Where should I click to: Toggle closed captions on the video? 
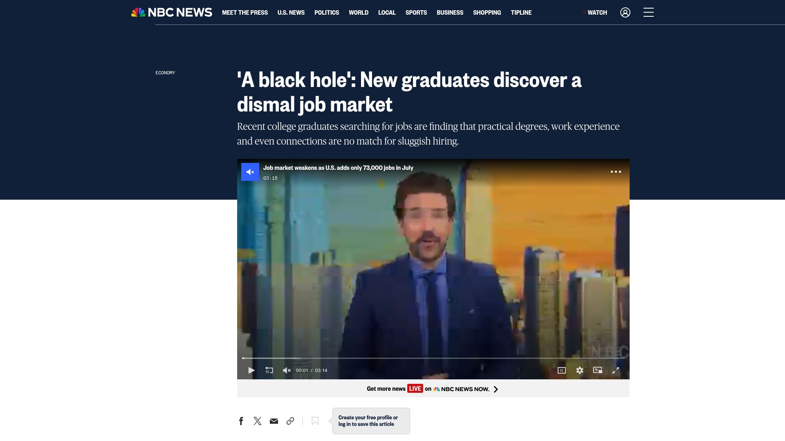pos(562,370)
